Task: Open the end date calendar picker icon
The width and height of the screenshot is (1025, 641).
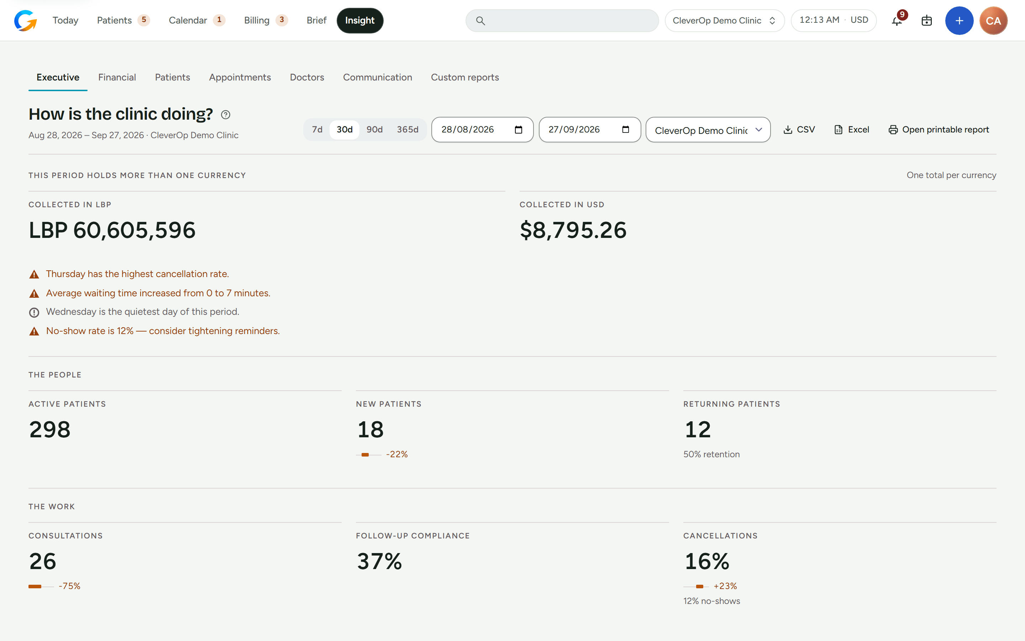Action: (626, 130)
